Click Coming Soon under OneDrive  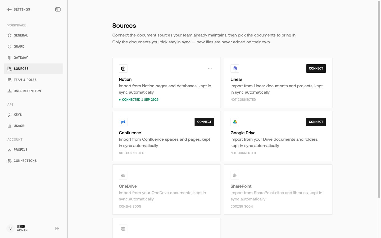pyautogui.click(x=130, y=207)
